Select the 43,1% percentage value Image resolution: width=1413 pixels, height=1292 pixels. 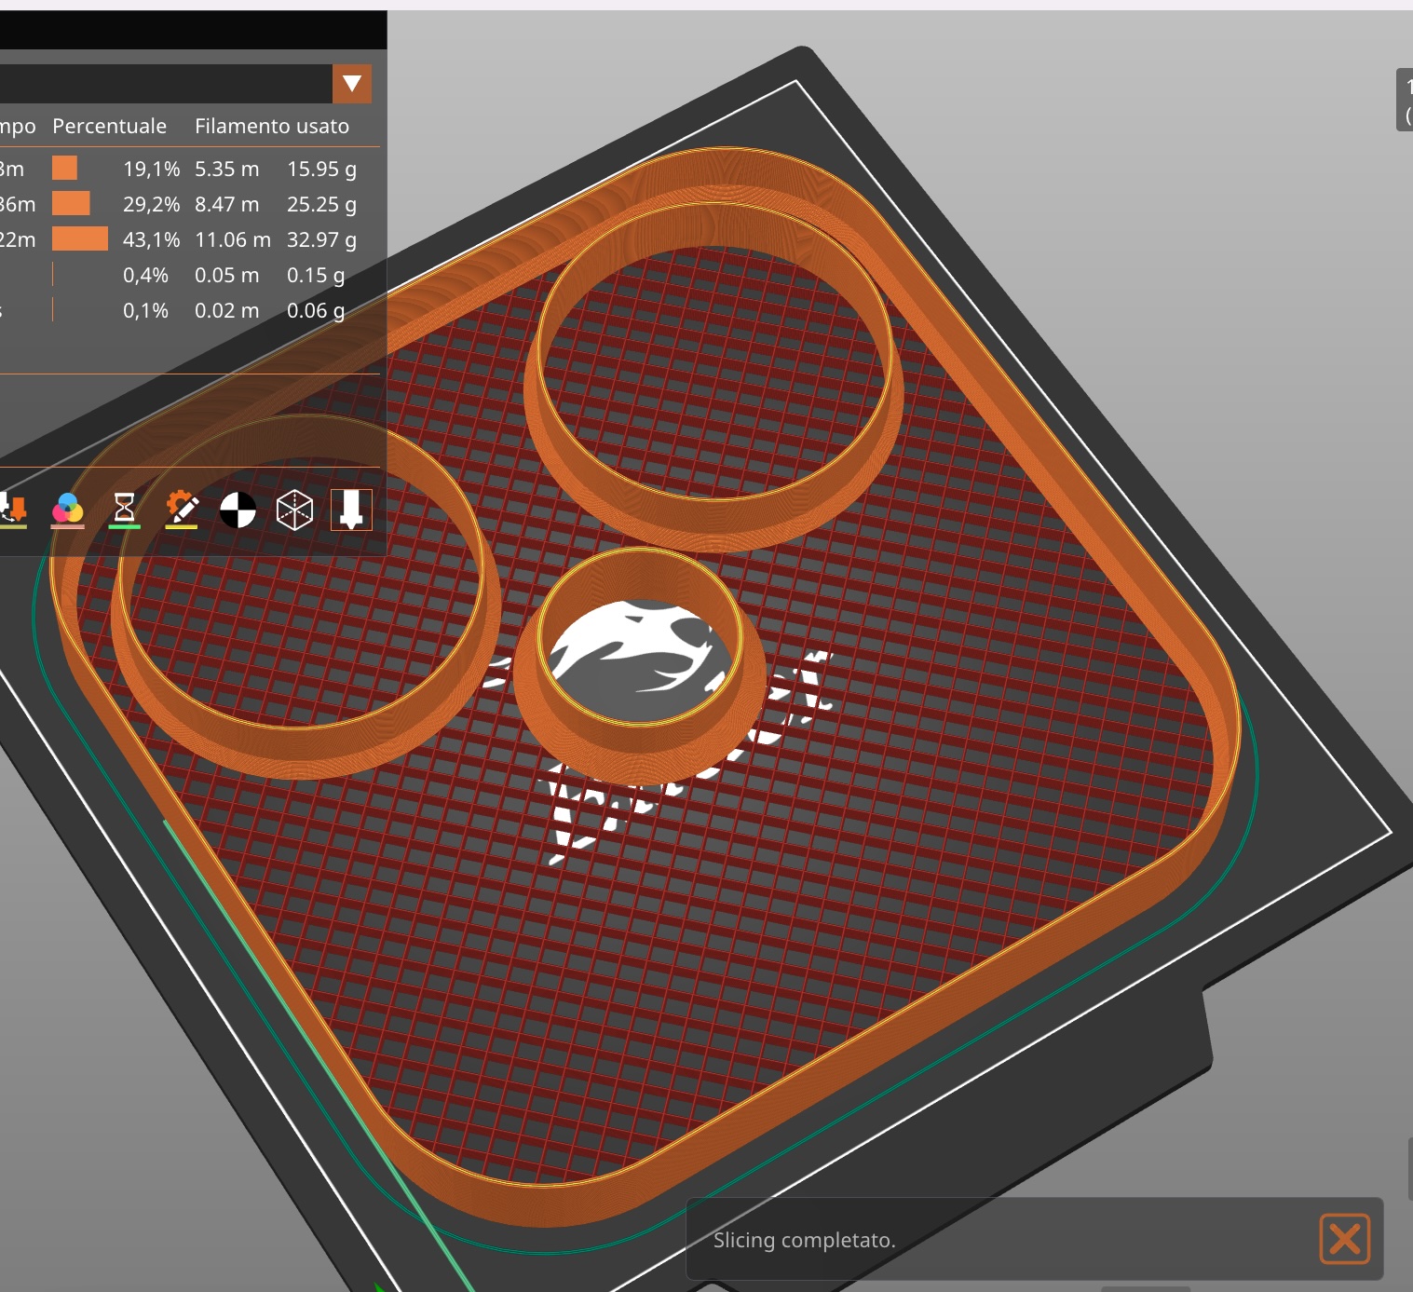pyautogui.click(x=151, y=239)
